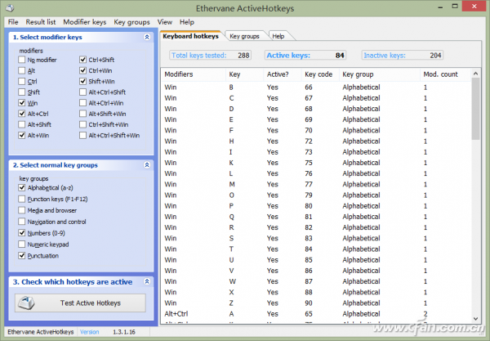Sort by Key code column header
Screen dimensions: 490x341
(318, 74)
